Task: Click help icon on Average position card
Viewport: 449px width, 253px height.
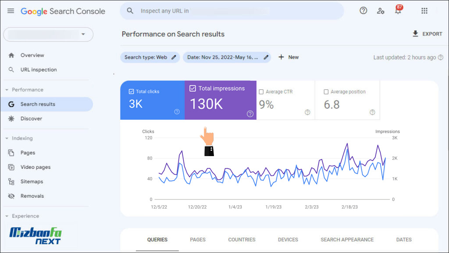Action: [372, 112]
